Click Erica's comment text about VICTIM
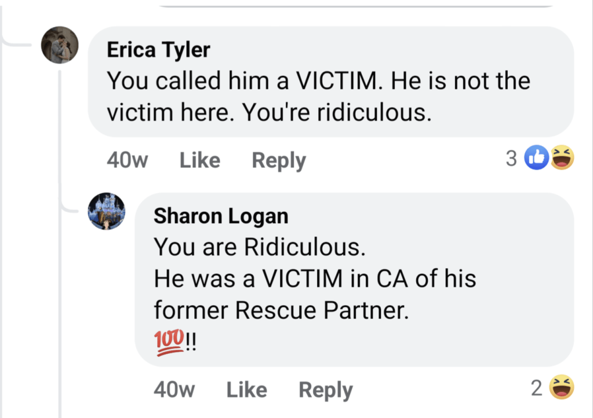 pyautogui.click(x=318, y=80)
